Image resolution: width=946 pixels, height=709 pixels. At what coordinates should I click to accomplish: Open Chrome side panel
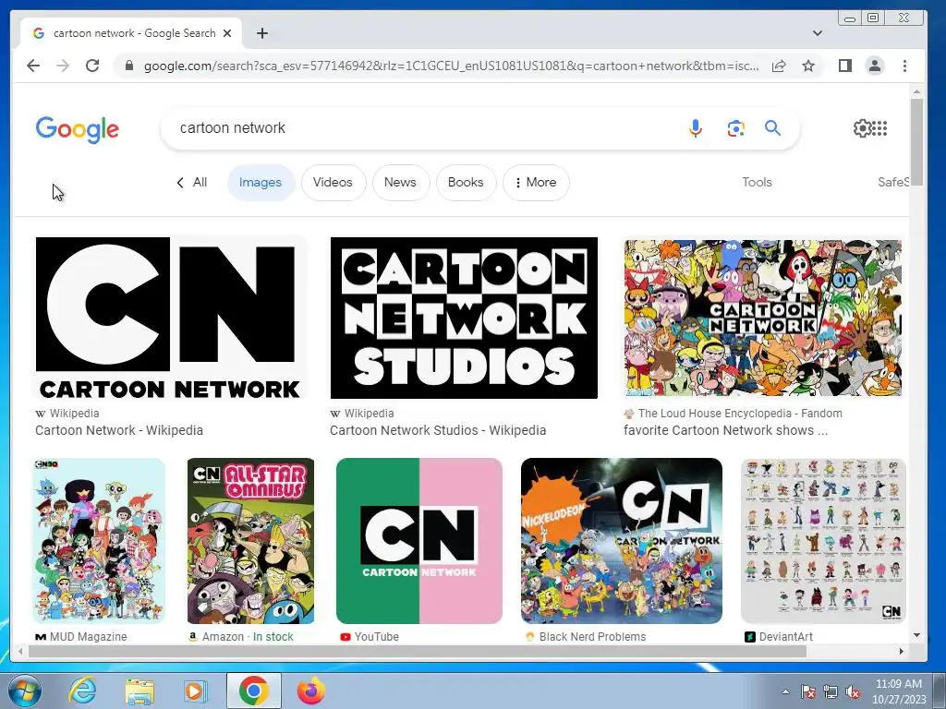click(844, 66)
